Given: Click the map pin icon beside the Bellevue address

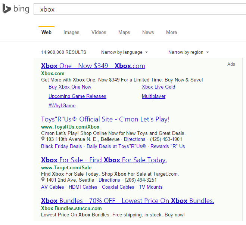Looking at the screenshot, I should [x=43, y=139].
